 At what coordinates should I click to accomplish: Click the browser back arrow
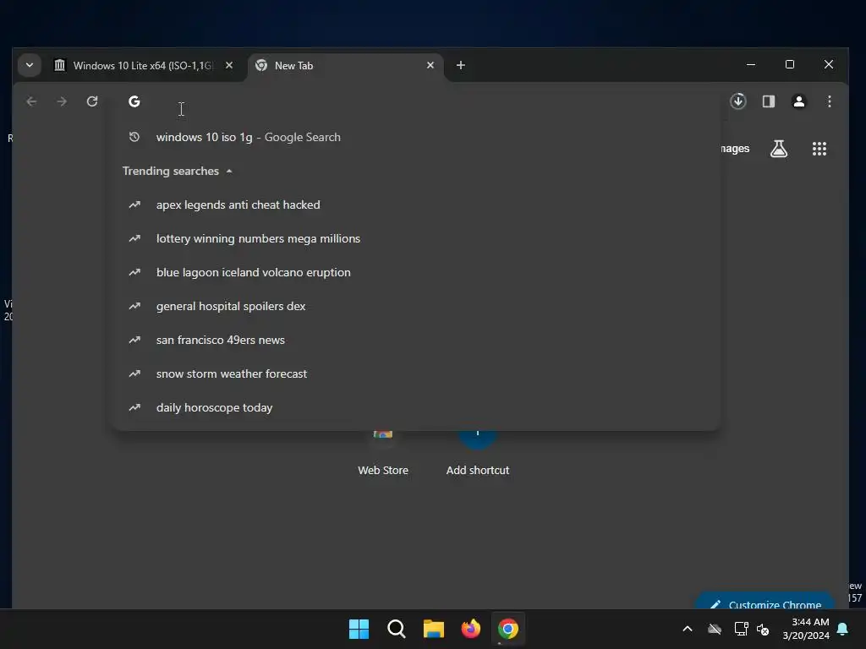click(31, 101)
